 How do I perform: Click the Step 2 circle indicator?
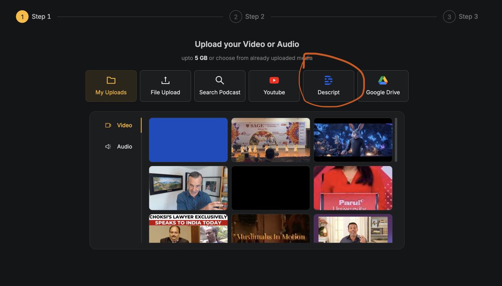(236, 17)
